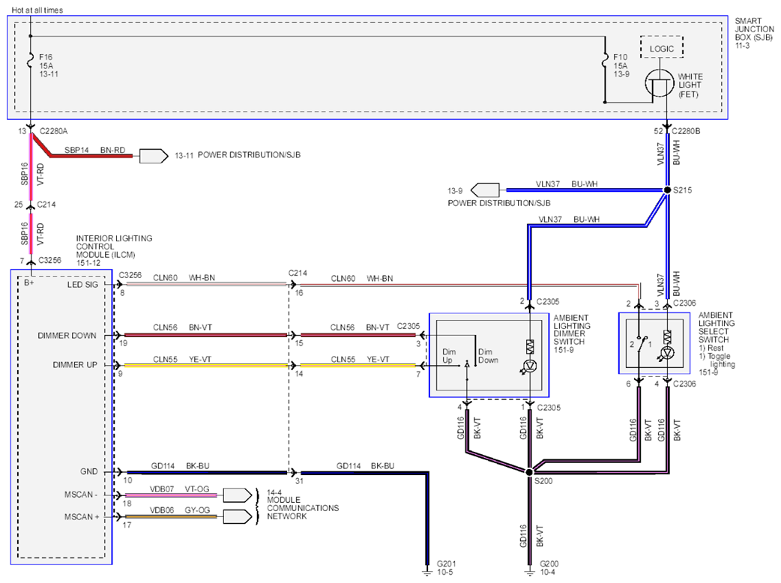Click the Smart Junction Box (SJB) label
Viewport: 781px width, 583px height.
click(x=754, y=33)
